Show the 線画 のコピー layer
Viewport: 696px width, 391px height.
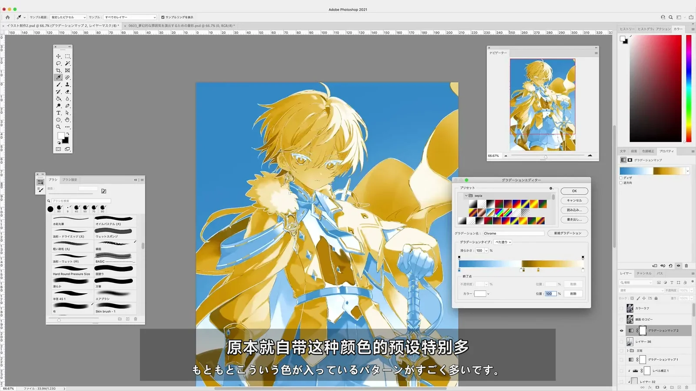click(622, 319)
